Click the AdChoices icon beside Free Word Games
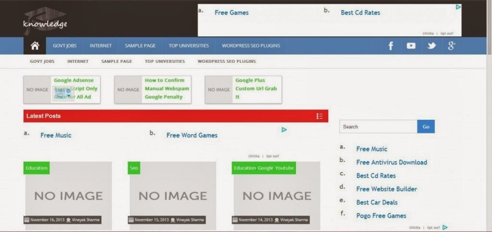The image size is (492, 232). pos(284,130)
